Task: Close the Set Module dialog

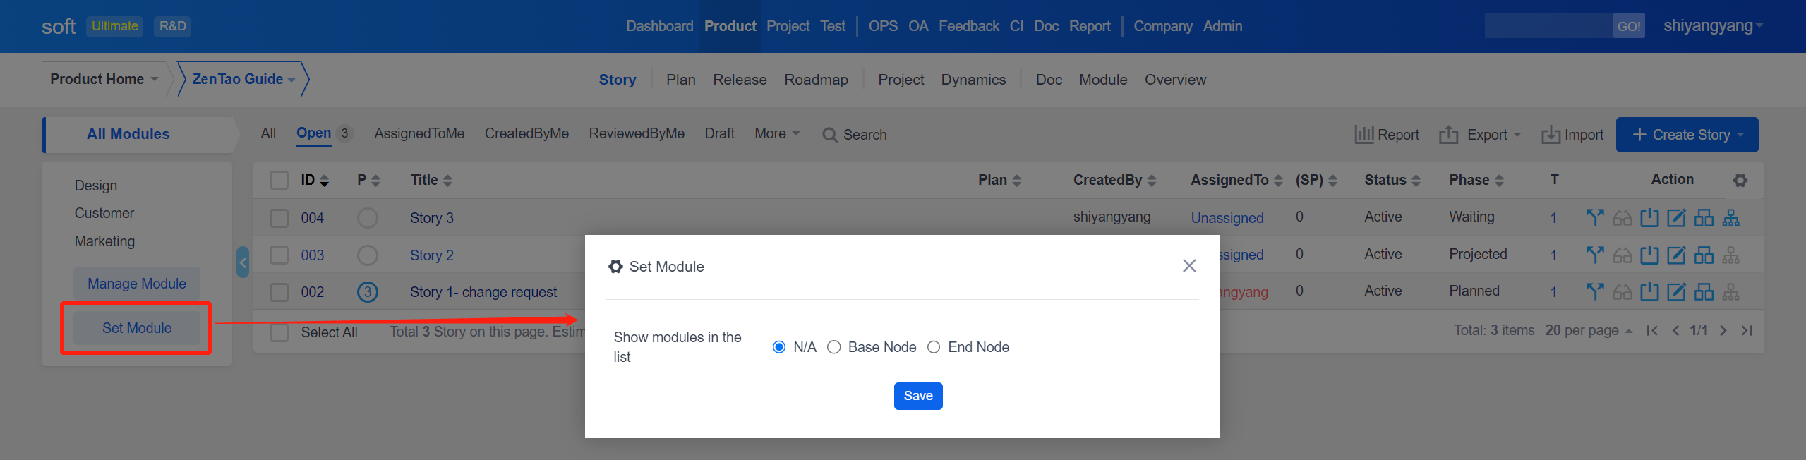Action: [1189, 266]
